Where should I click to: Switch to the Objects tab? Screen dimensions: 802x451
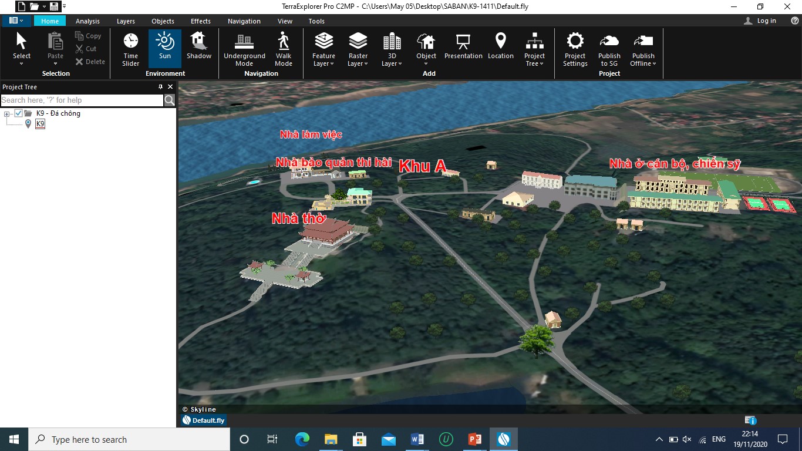point(163,21)
